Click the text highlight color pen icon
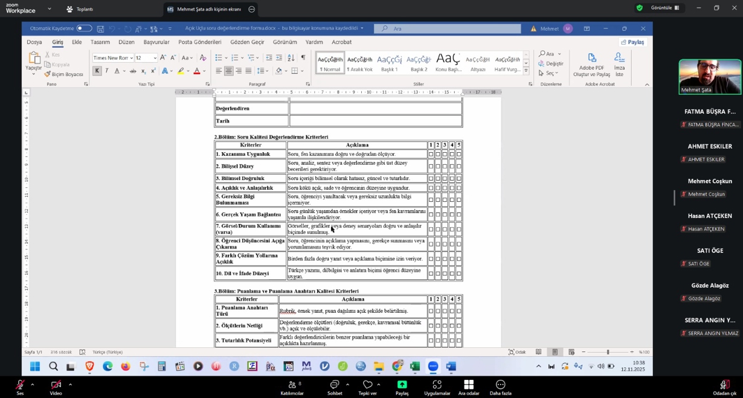The image size is (743, 398). coord(180,71)
